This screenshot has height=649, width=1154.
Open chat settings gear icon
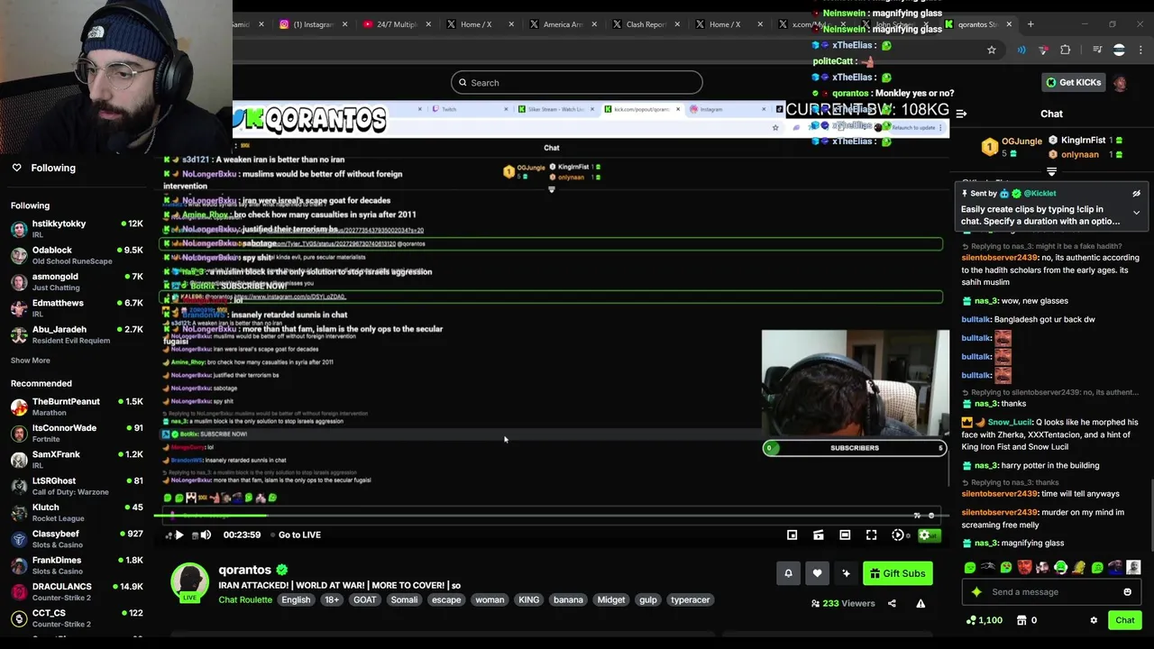(1094, 620)
